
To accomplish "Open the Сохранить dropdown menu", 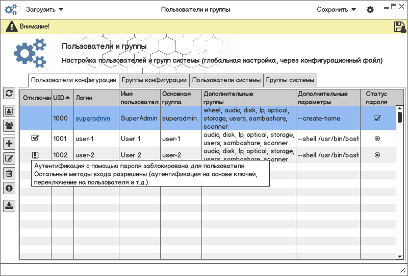I will pyautogui.click(x=336, y=10).
